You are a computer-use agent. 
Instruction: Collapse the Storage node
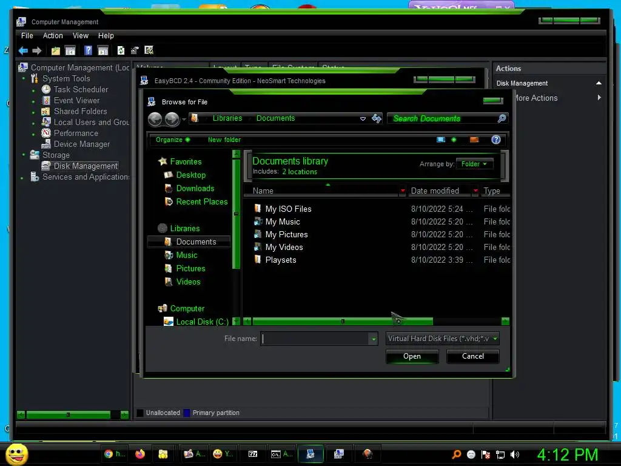24,155
